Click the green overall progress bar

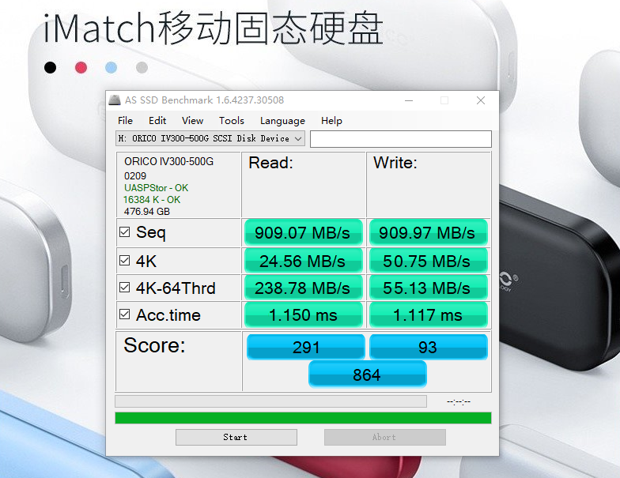304,418
